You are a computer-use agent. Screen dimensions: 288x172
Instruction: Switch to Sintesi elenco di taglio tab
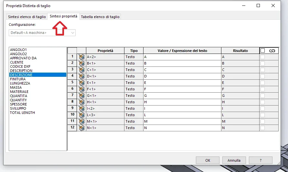[x=27, y=17]
